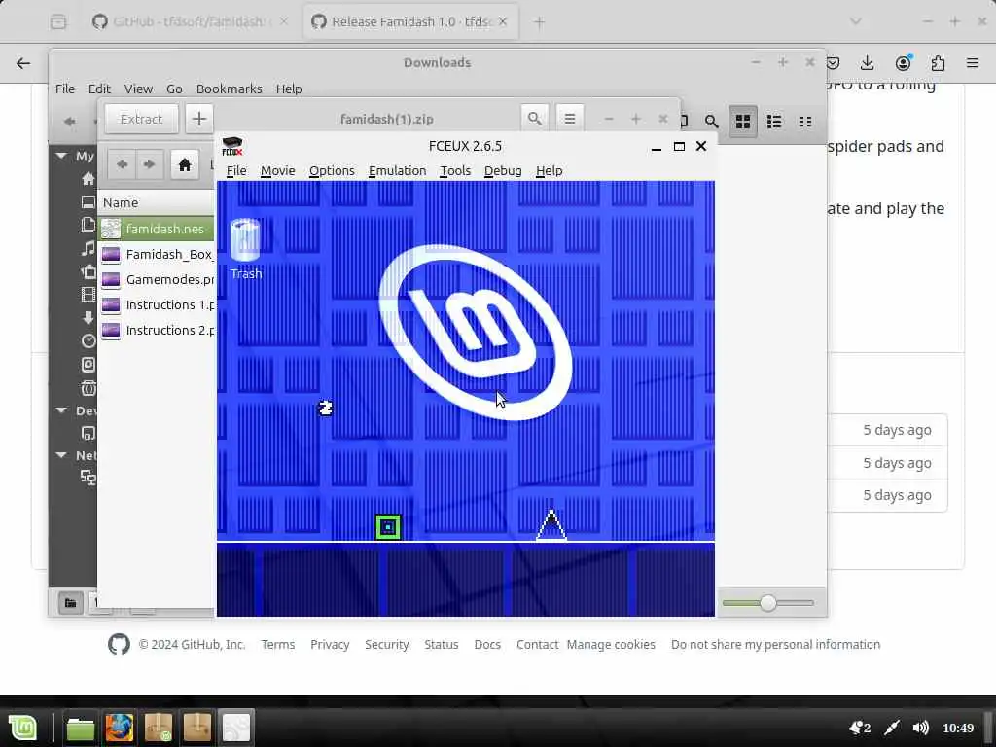
Task: Click the Firefox back button
Action: tap(23, 63)
